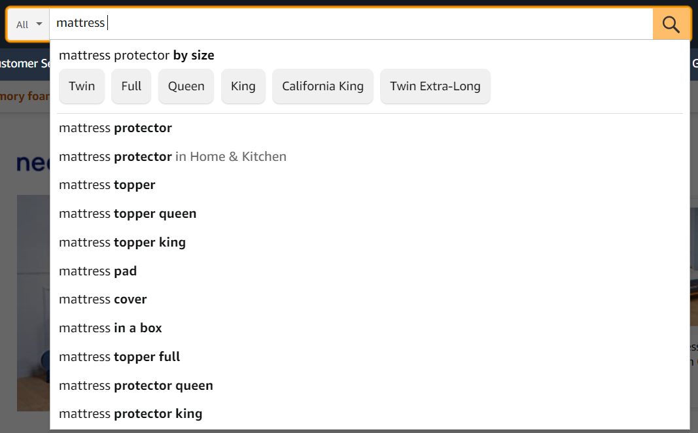Viewport: 698px width, 433px height.
Task: Select the mattress pad suggestion
Action: pos(98,271)
